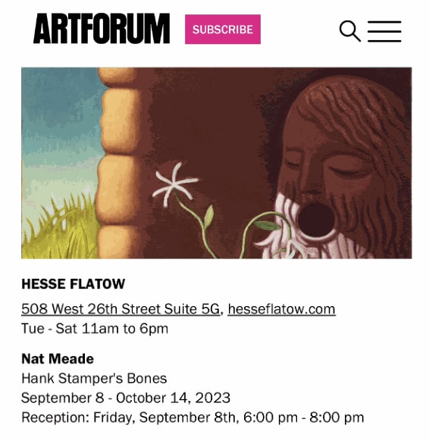Open the Nat Meade painting image
Screen dimensions: 429x441
click(216, 163)
